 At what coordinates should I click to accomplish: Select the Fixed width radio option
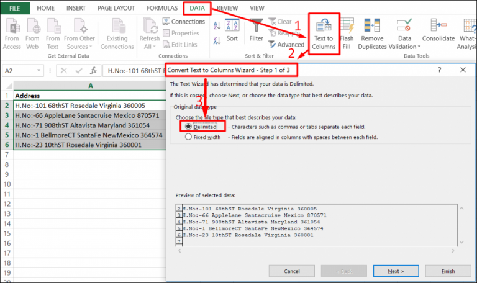188,137
